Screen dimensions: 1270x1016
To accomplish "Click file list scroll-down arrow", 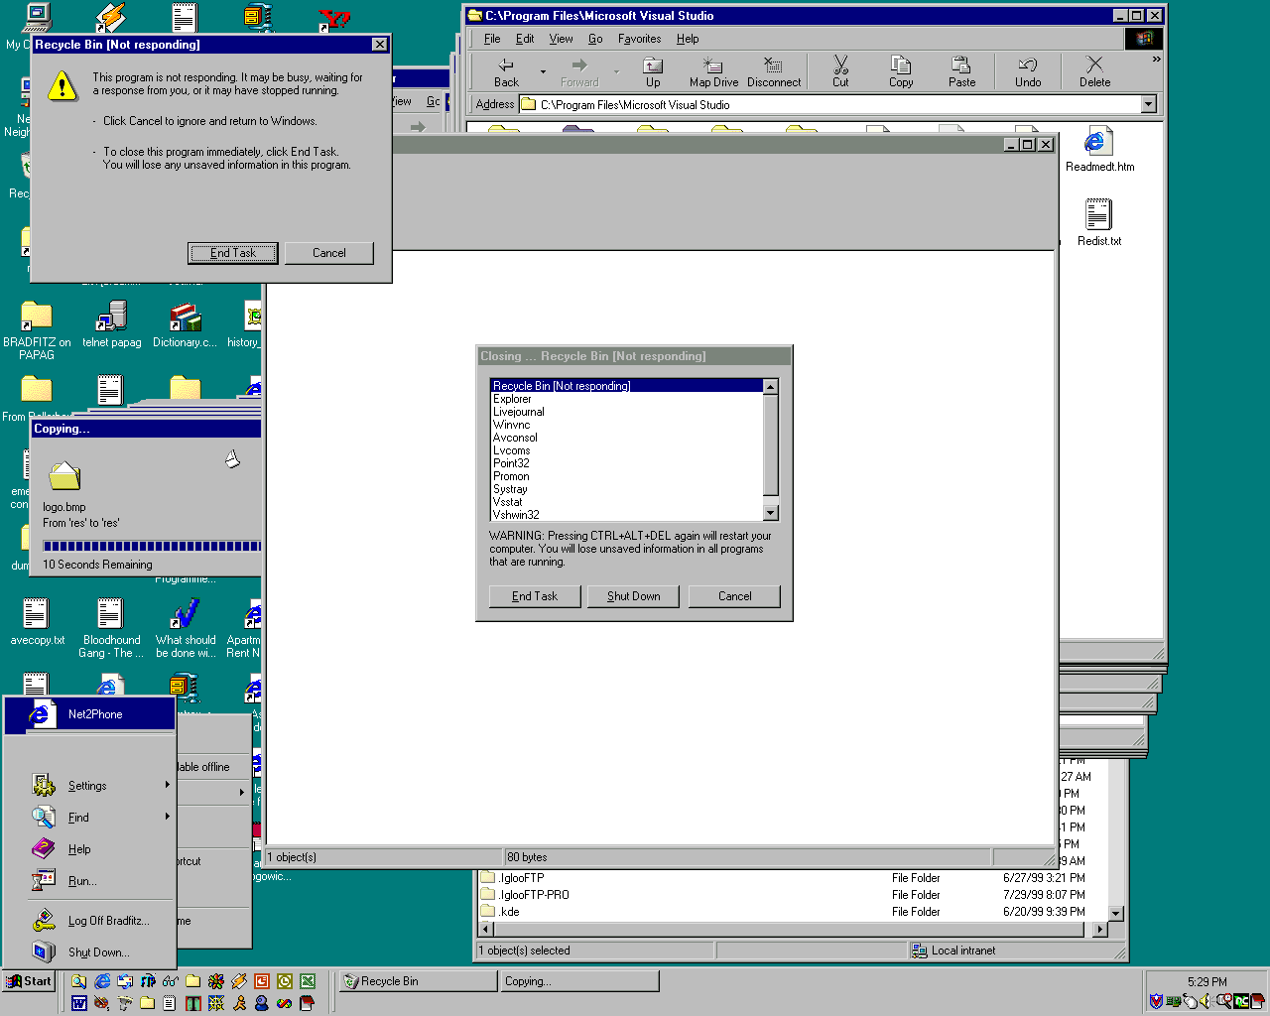I will 1116,913.
